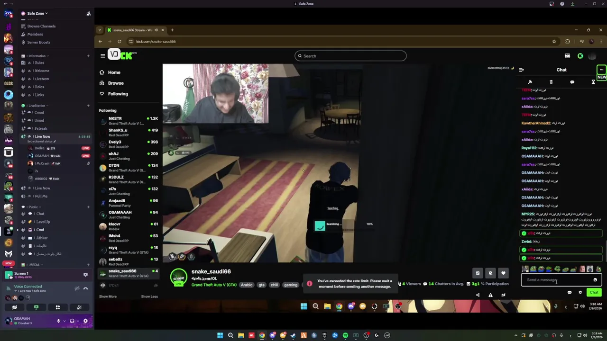The height and width of the screenshot is (341, 607).
Task: Send message with green Chat button
Action: click(x=594, y=292)
